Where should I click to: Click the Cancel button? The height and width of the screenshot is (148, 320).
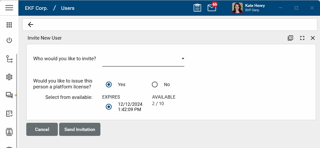pyautogui.click(x=42, y=129)
